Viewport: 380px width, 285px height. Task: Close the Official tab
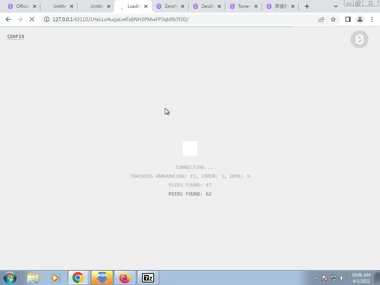(35, 6)
